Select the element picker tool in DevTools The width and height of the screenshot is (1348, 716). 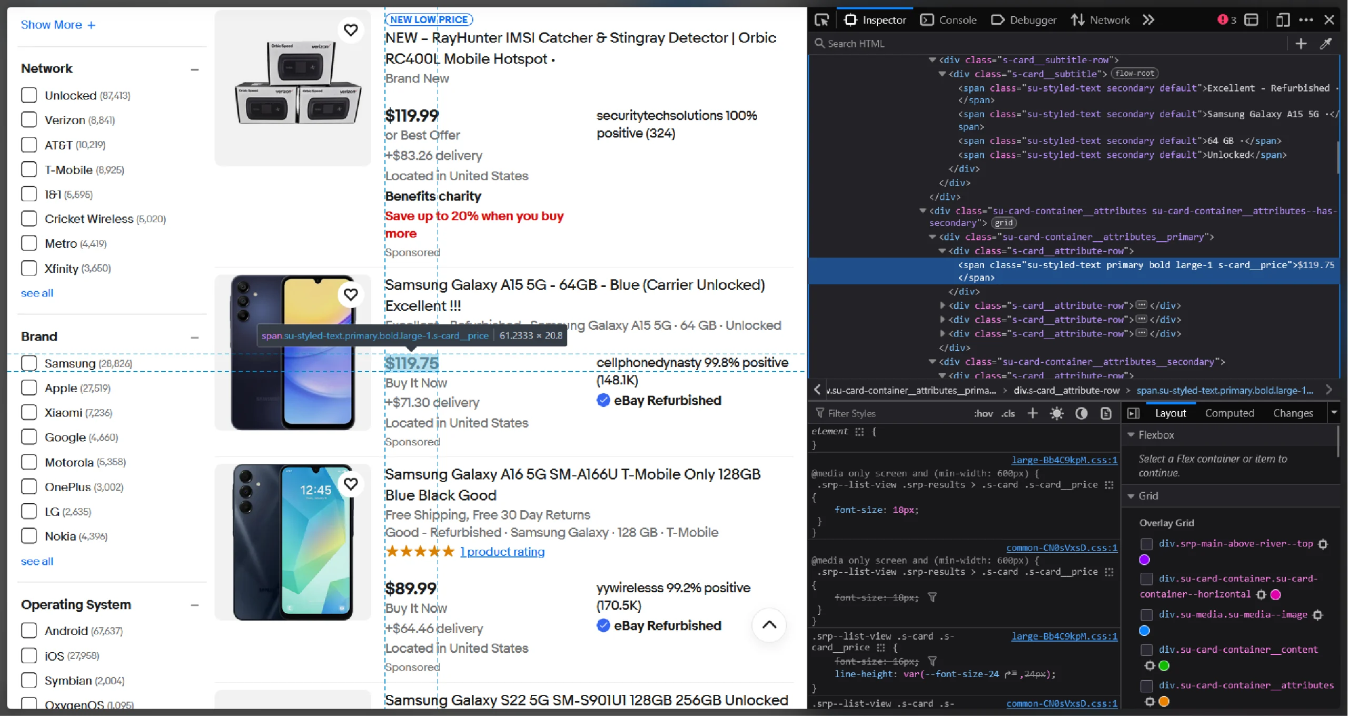point(822,19)
